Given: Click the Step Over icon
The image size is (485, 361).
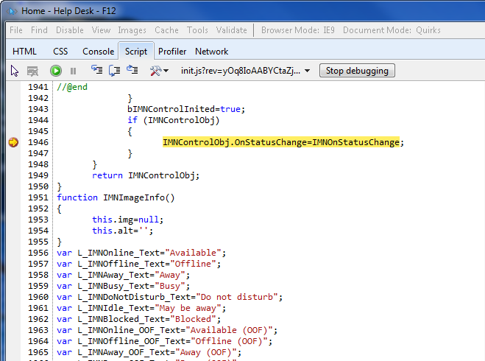Looking at the screenshot, I should [114, 71].
